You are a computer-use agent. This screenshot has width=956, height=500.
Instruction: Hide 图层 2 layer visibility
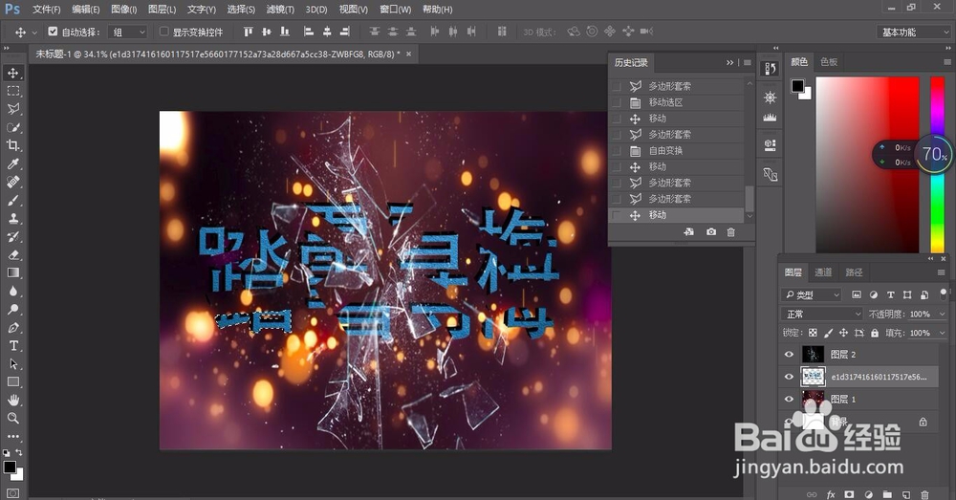(789, 355)
